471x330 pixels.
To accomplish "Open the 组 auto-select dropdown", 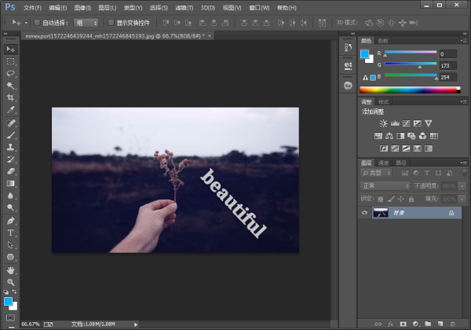I will click(86, 23).
